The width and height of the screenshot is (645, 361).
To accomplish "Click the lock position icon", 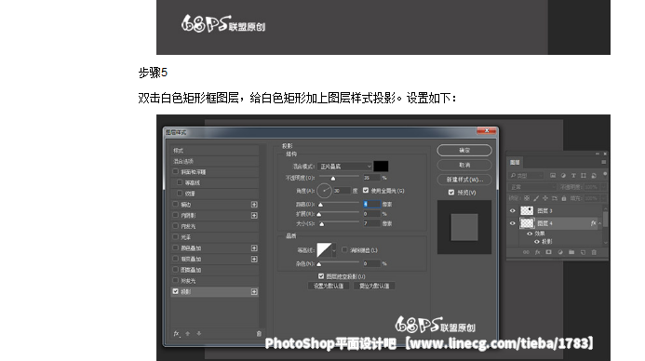I will pyautogui.click(x=545, y=198).
